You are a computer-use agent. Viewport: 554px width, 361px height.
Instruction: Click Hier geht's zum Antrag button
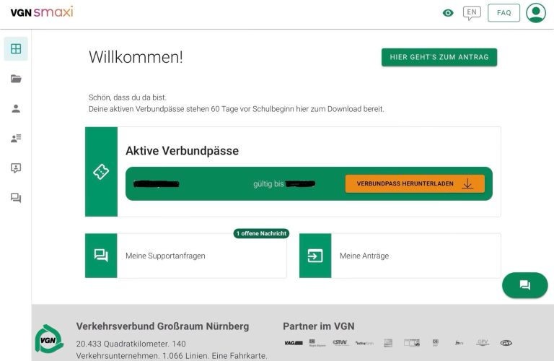(439, 57)
